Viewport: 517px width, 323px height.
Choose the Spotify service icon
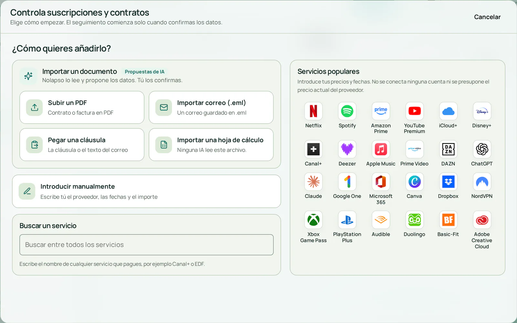click(347, 111)
